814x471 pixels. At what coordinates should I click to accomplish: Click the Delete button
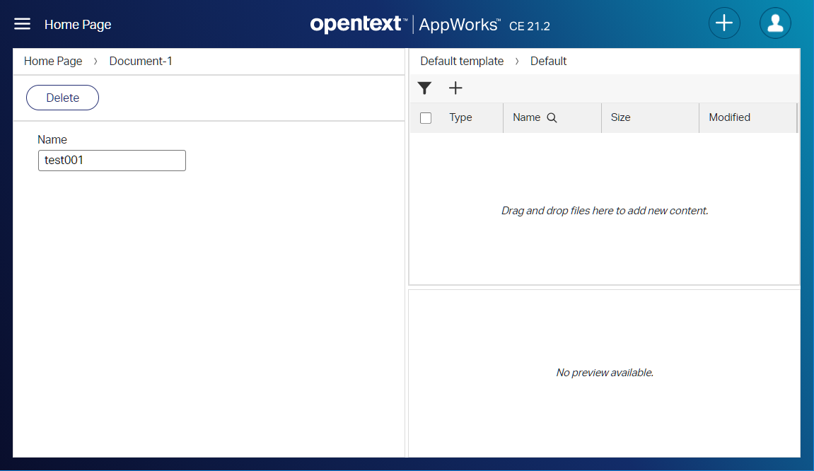tap(62, 98)
